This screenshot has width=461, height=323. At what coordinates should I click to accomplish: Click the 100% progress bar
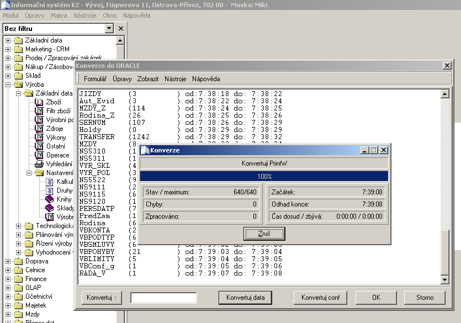click(264, 176)
